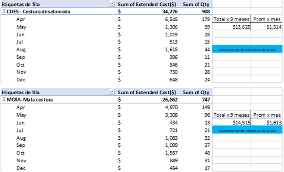Select the Jul row label under MCRA
The width and height of the screenshot is (284, 172).
(19, 130)
